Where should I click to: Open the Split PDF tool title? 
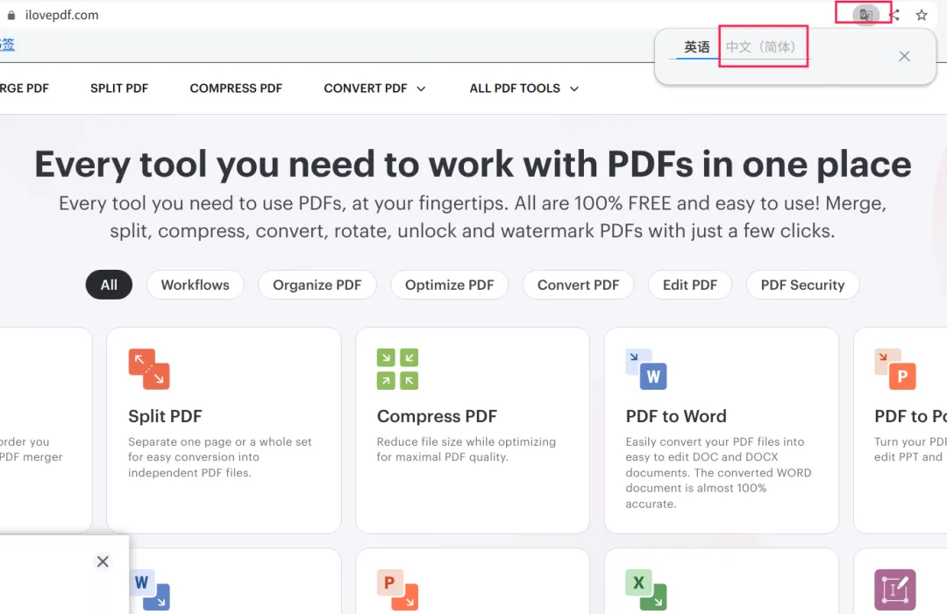coord(165,416)
